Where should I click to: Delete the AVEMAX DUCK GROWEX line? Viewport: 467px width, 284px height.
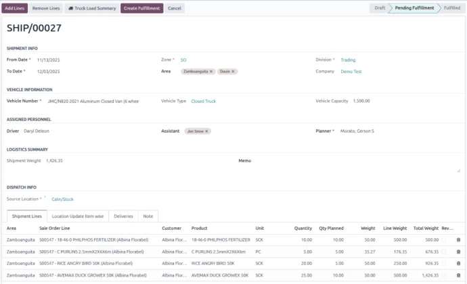coord(458,275)
